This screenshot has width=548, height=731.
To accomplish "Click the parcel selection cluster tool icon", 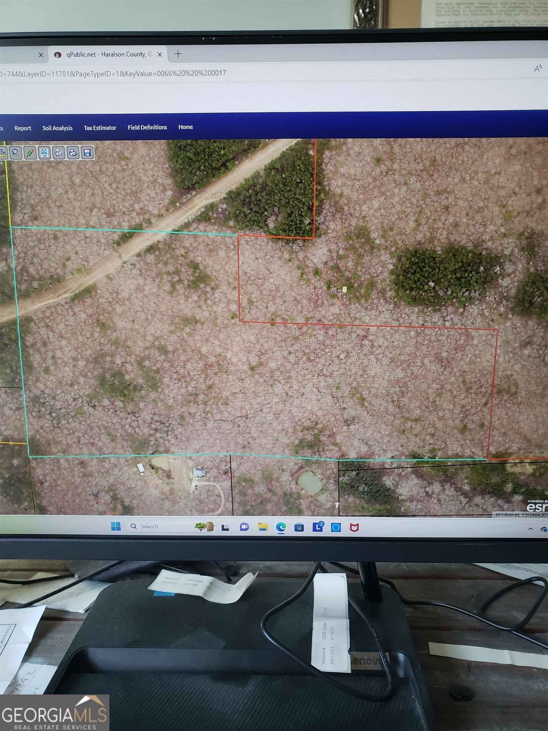I will pyautogui.click(x=59, y=153).
